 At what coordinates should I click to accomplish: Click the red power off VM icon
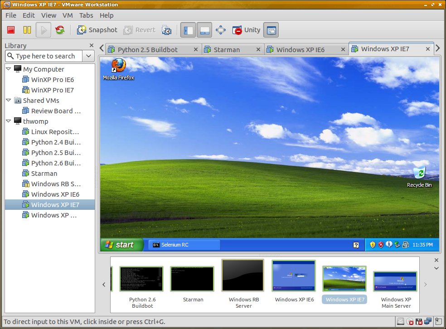11,30
